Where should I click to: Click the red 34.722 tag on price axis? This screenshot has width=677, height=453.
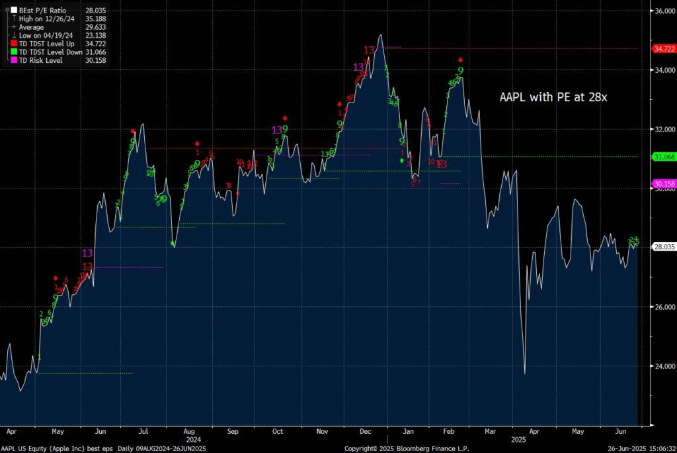664,49
